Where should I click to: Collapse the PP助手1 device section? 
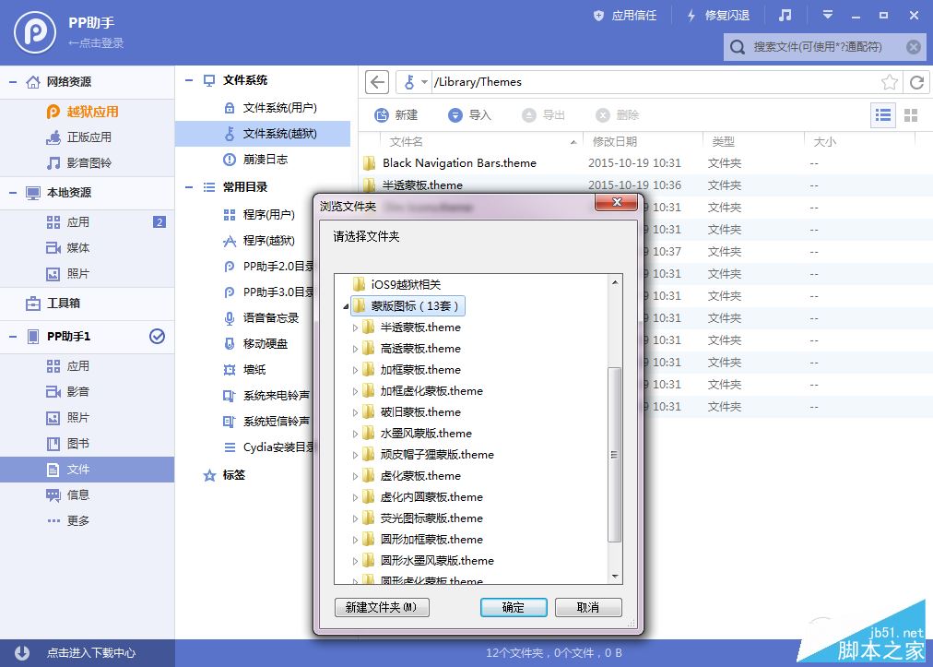[13, 337]
